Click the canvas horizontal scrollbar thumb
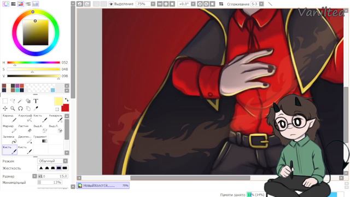The image size is (350, 197). pos(190,178)
